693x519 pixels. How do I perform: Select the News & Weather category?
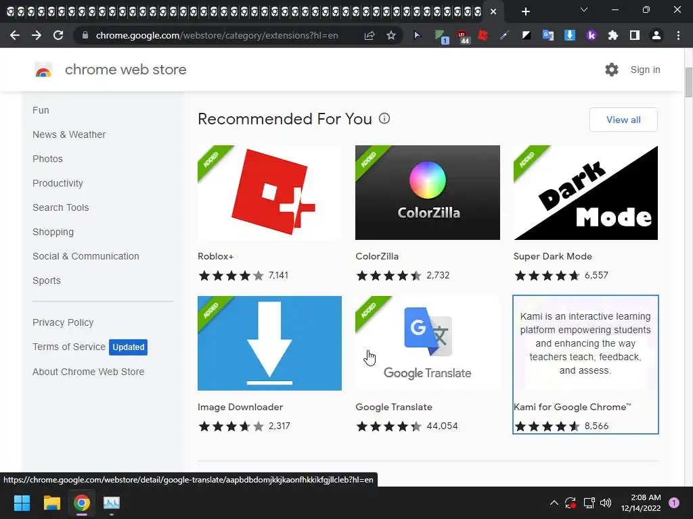click(x=69, y=134)
